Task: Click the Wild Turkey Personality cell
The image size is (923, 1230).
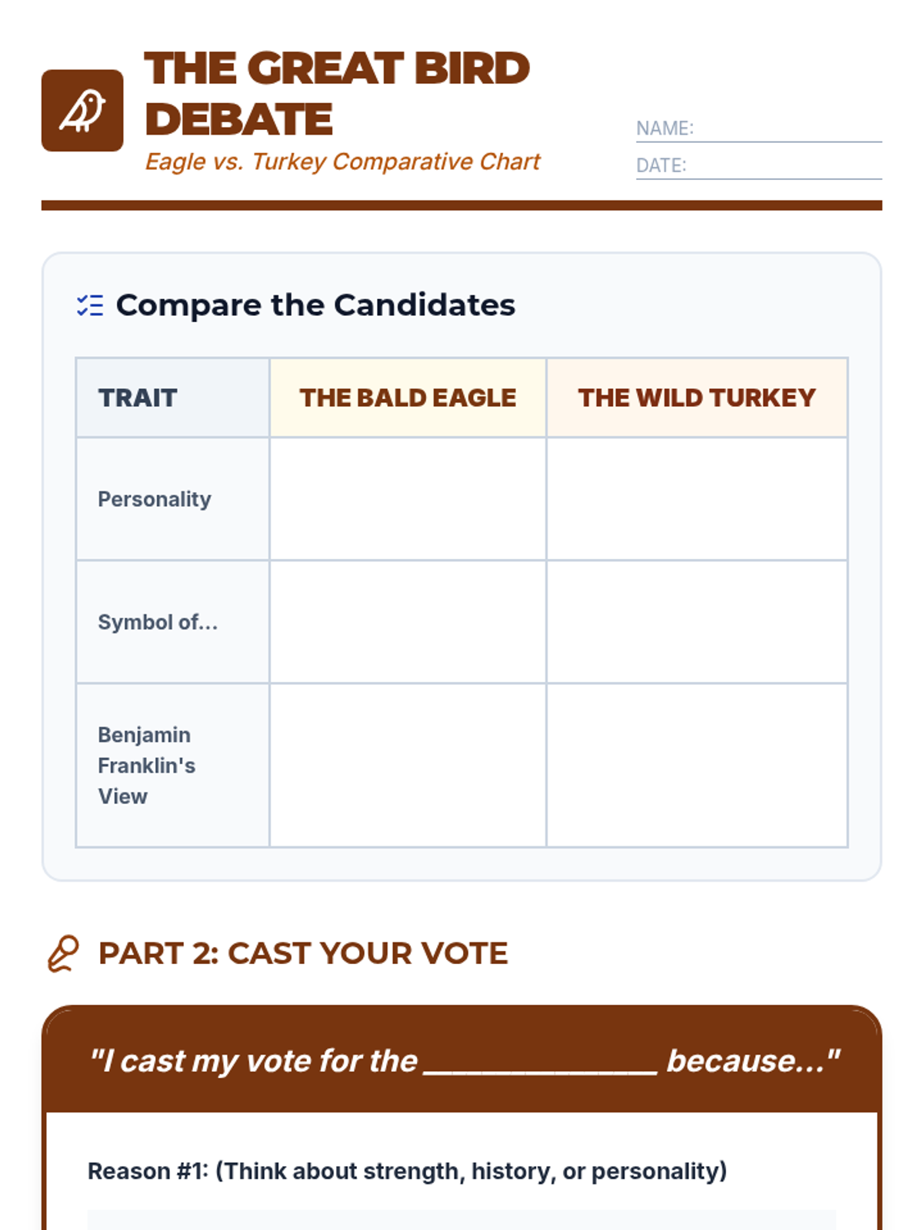Action: 697,499
